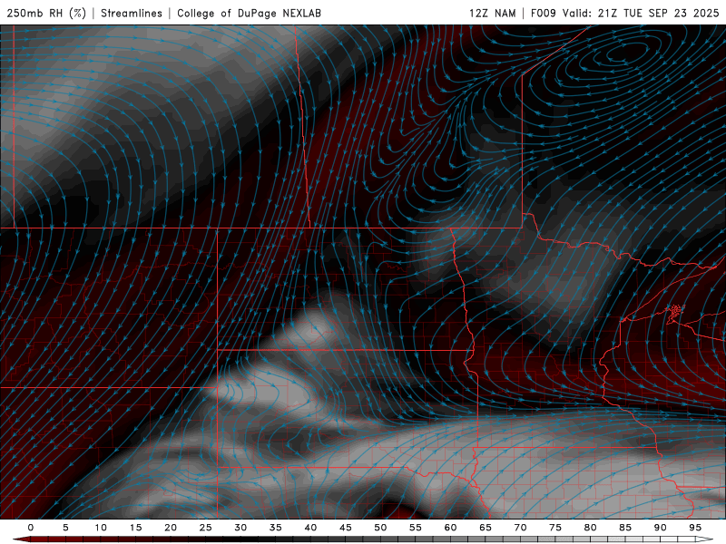Click the "Streamlines" label in header

[x=132, y=13]
